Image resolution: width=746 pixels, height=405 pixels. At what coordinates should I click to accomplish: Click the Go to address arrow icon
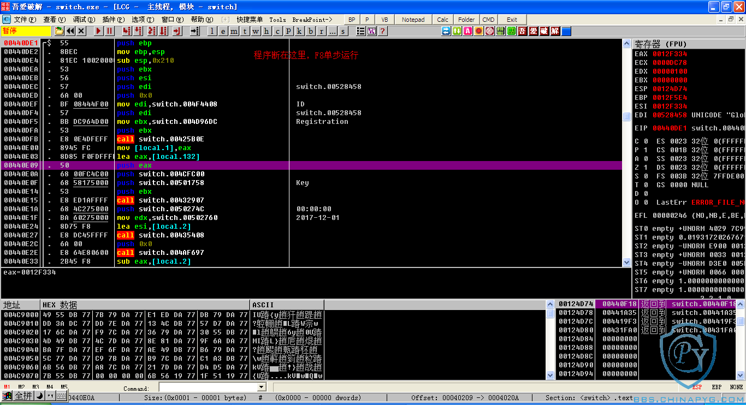pos(195,31)
